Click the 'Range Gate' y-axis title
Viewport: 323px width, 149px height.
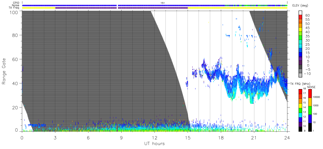[x=4, y=71]
